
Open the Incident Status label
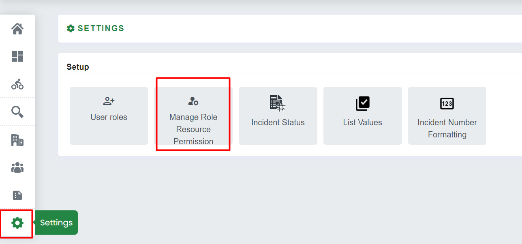278,122
